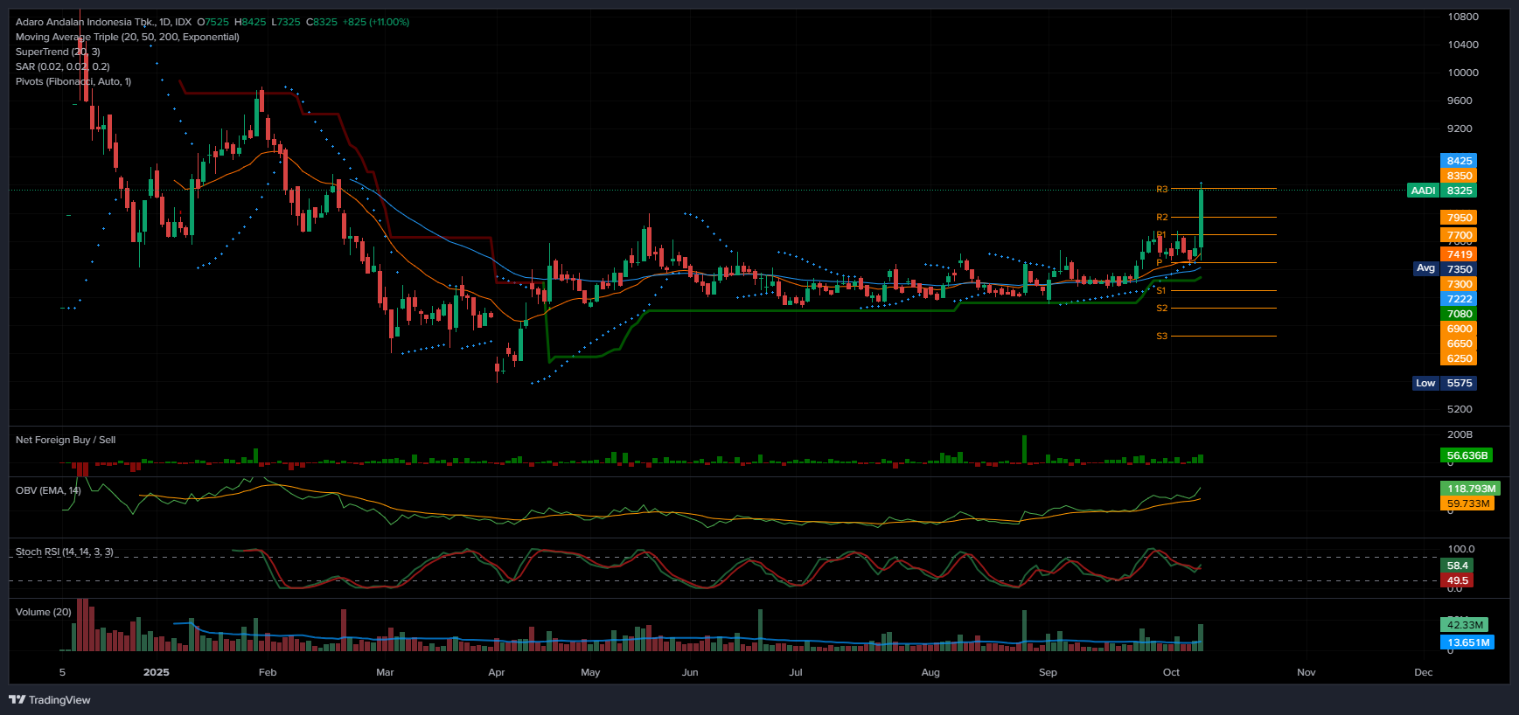The image size is (1519, 715).
Task: Select the SAR (0.02, 0.02, 0.2) legend
Action: (x=62, y=66)
